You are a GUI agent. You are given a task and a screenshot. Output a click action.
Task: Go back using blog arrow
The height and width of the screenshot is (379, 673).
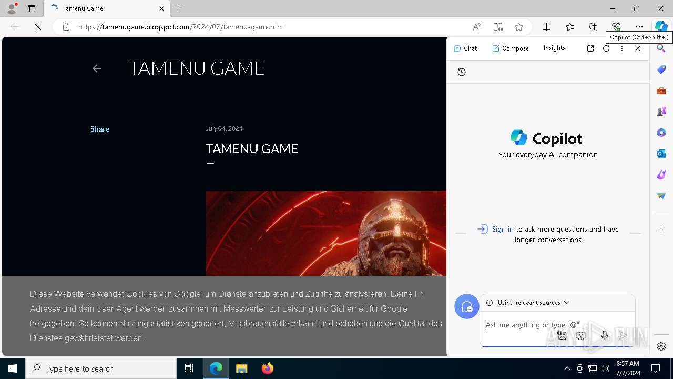[97, 68]
